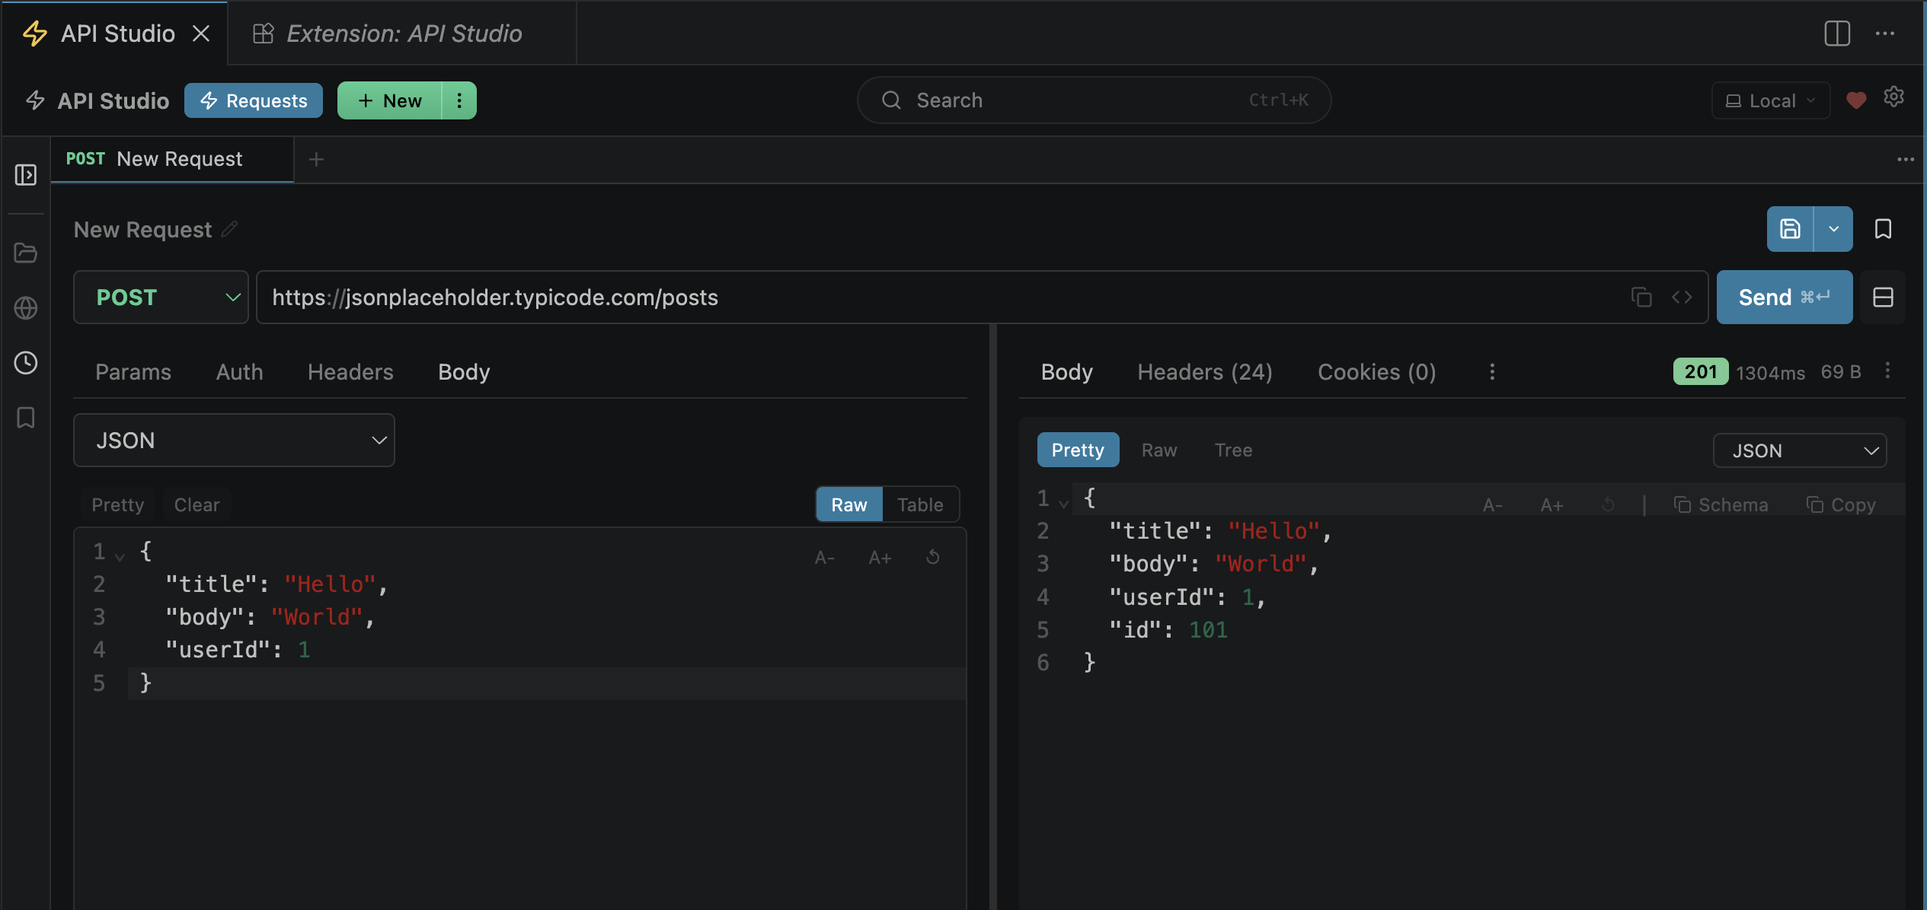The image size is (1927, 910).
Task: Click the Requests button
Action: point(254,100)
